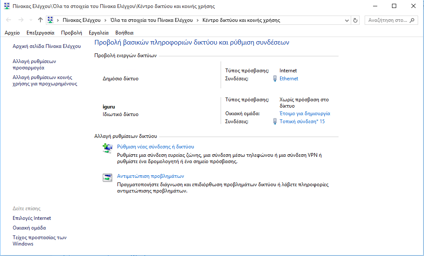424x256 pixels.
Task: Expand the address bar history dropdown
Action: click(x=347, y=20)
